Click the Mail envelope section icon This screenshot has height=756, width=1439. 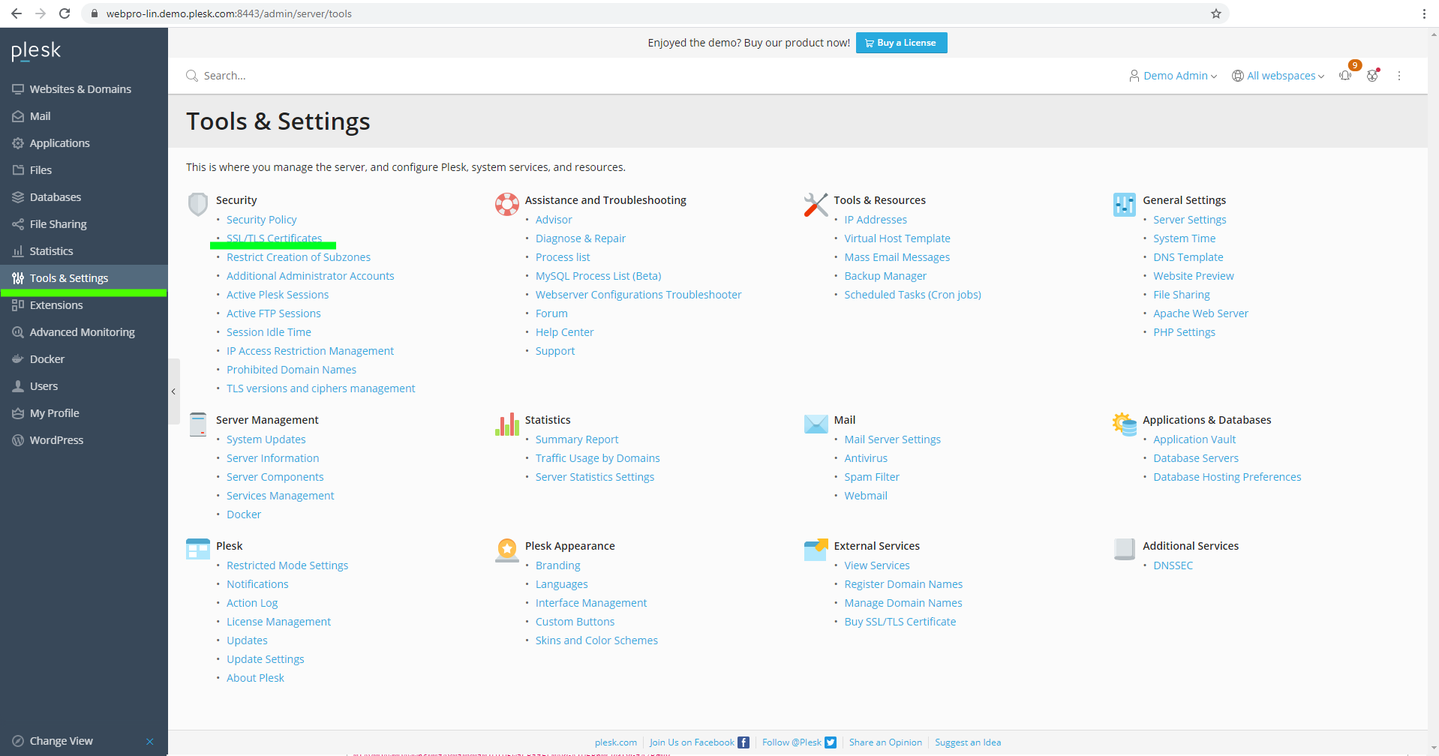coord(816,424)
